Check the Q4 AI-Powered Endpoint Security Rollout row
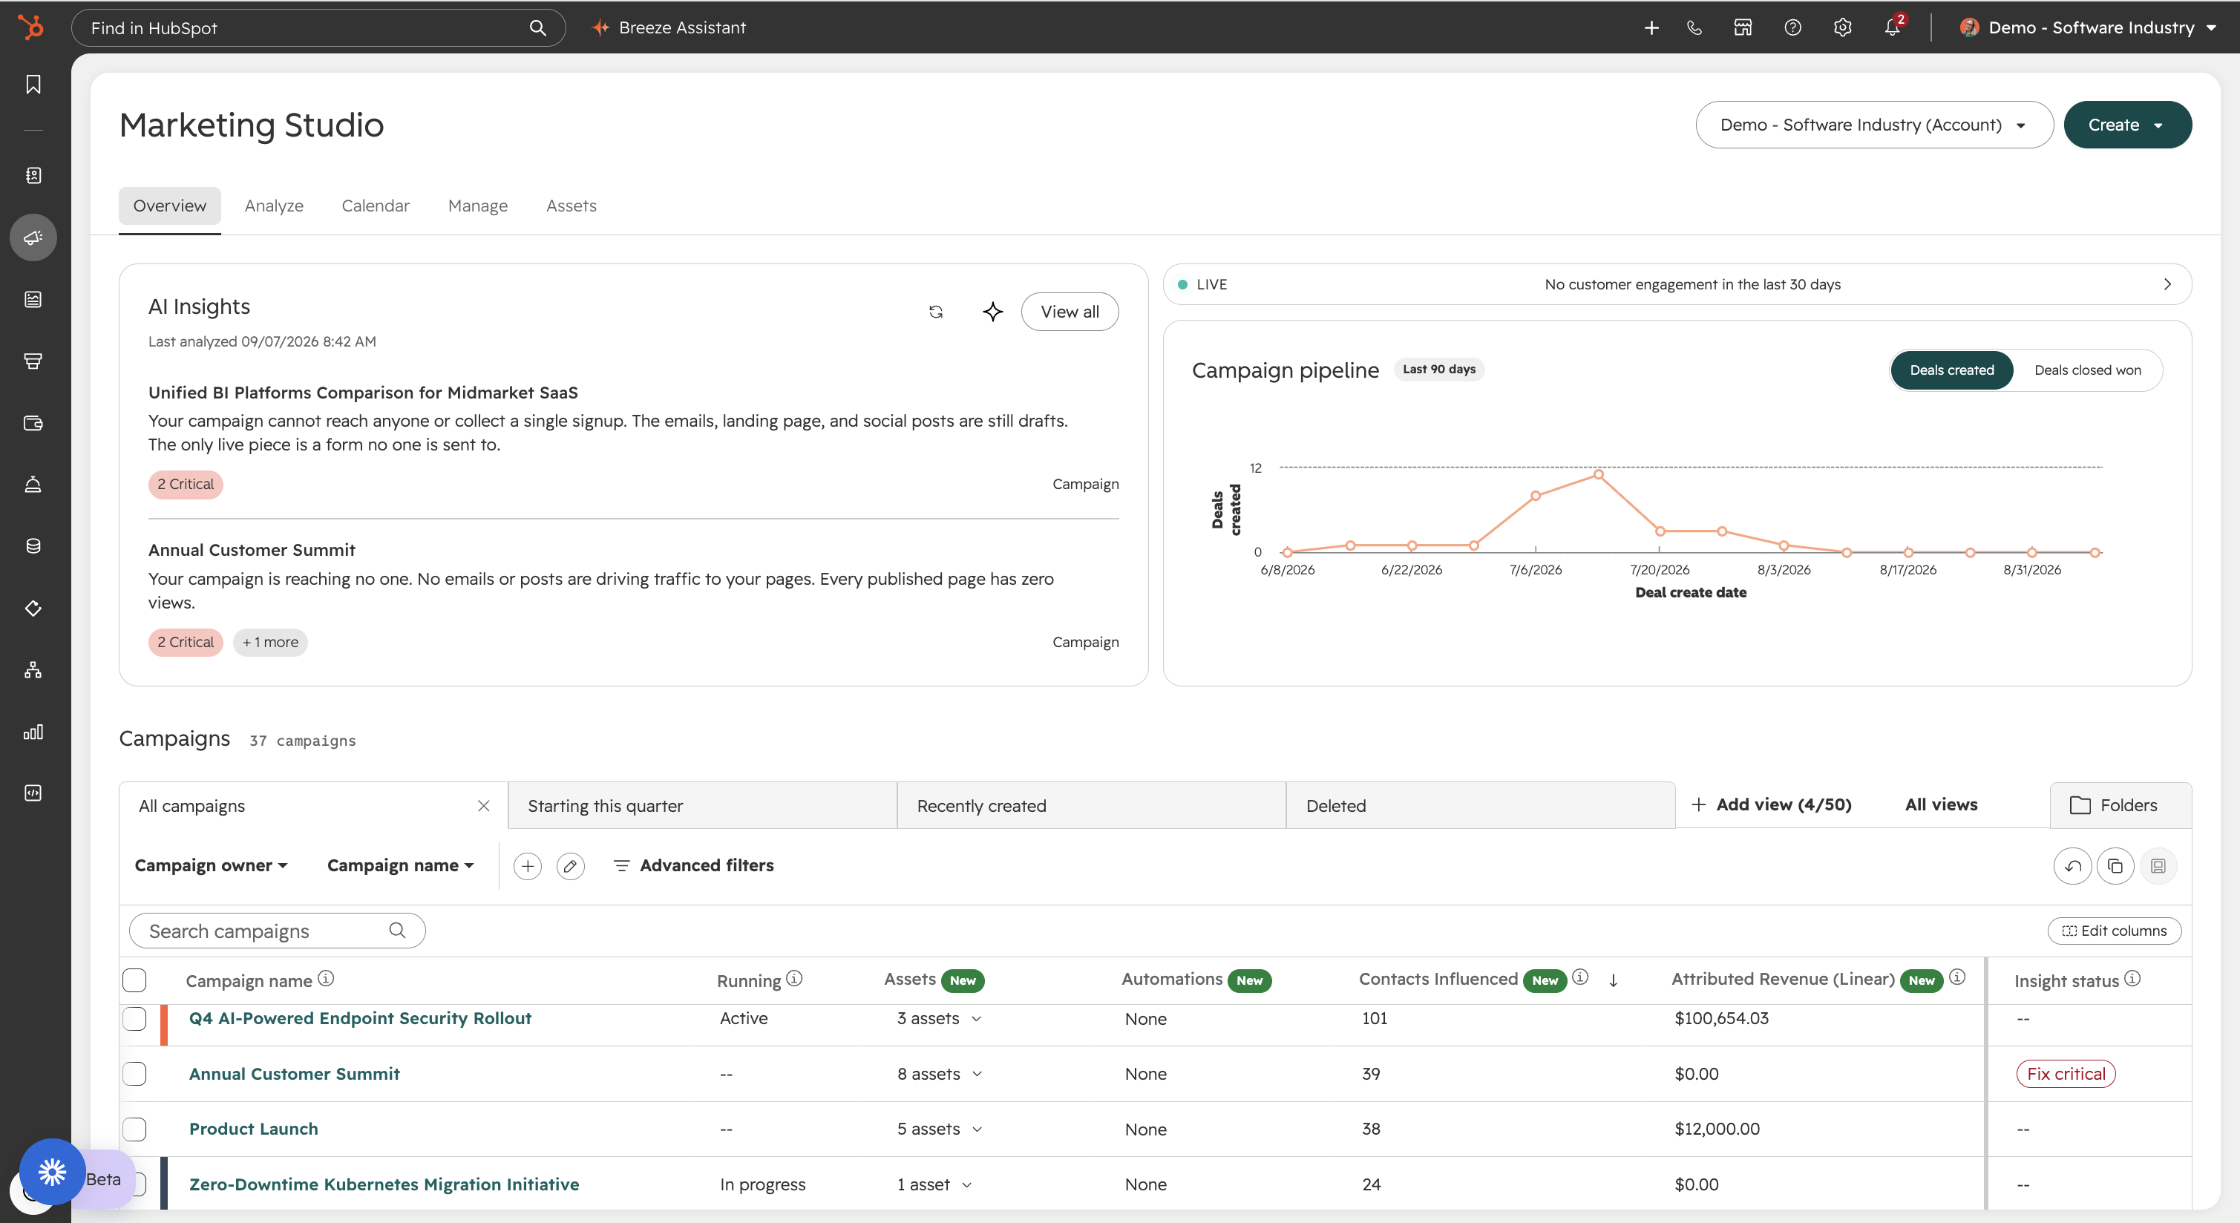 pos(135,1019)
